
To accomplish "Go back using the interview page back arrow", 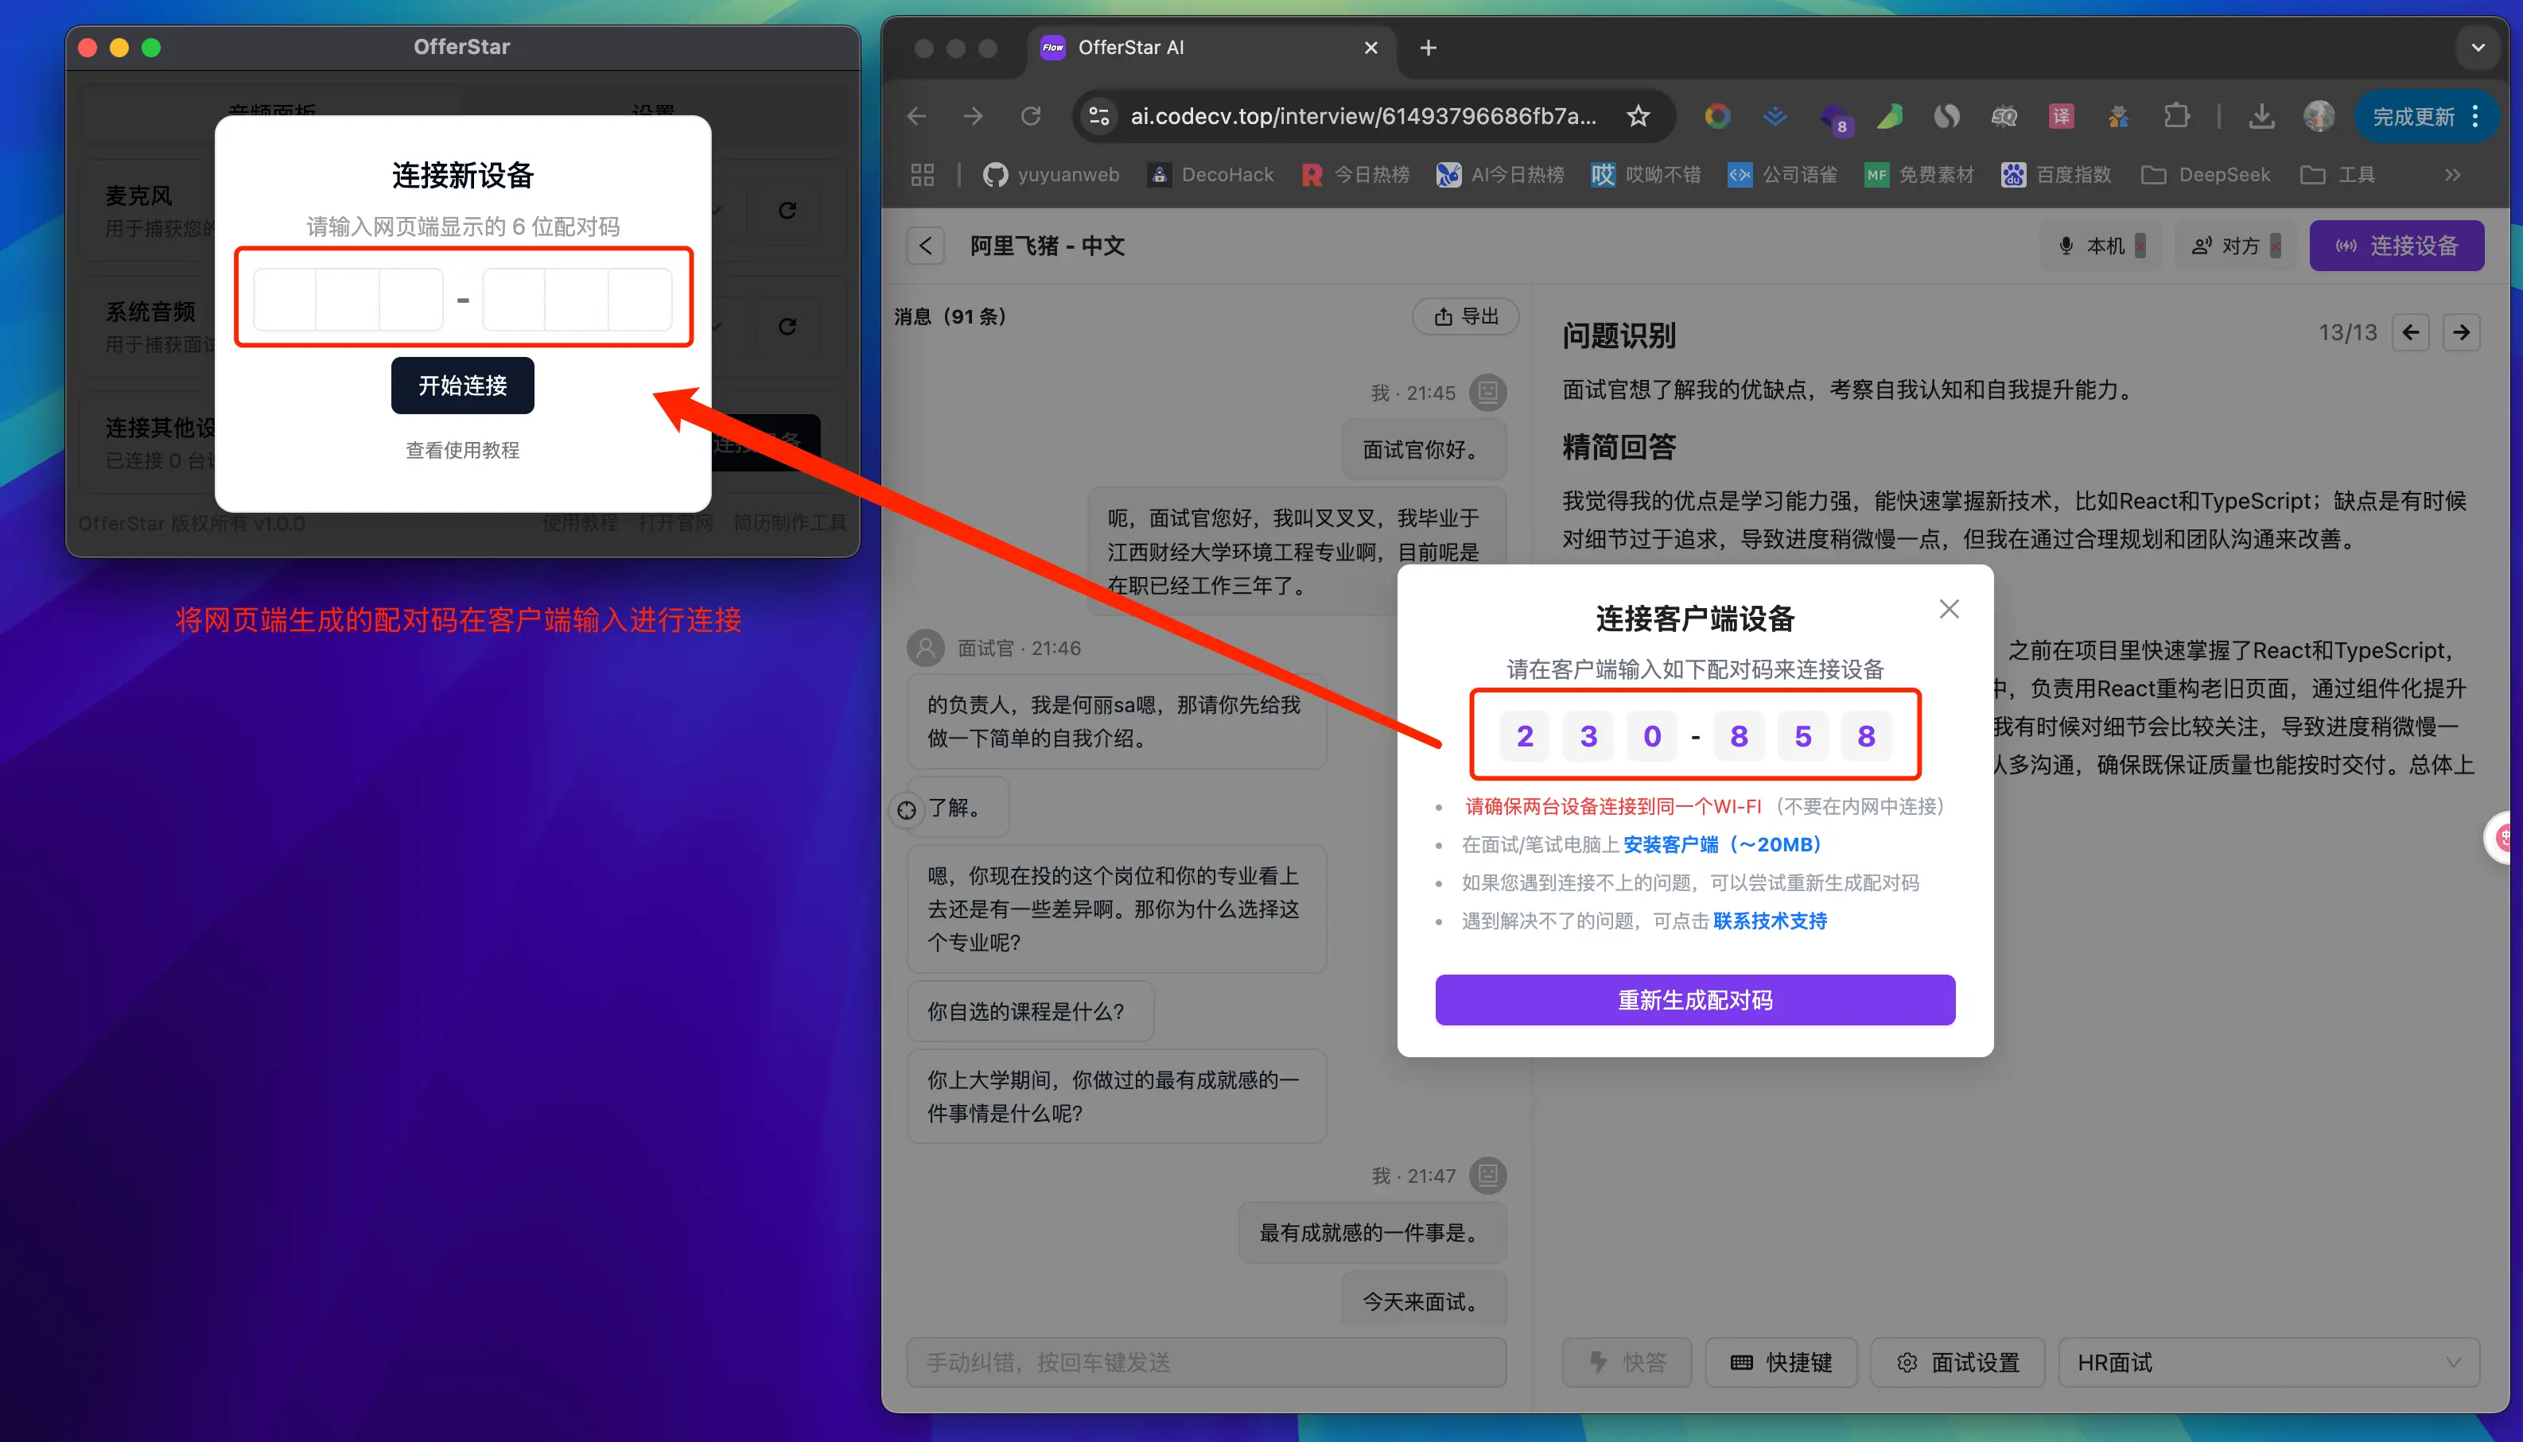I will click(x=926, y=246).
